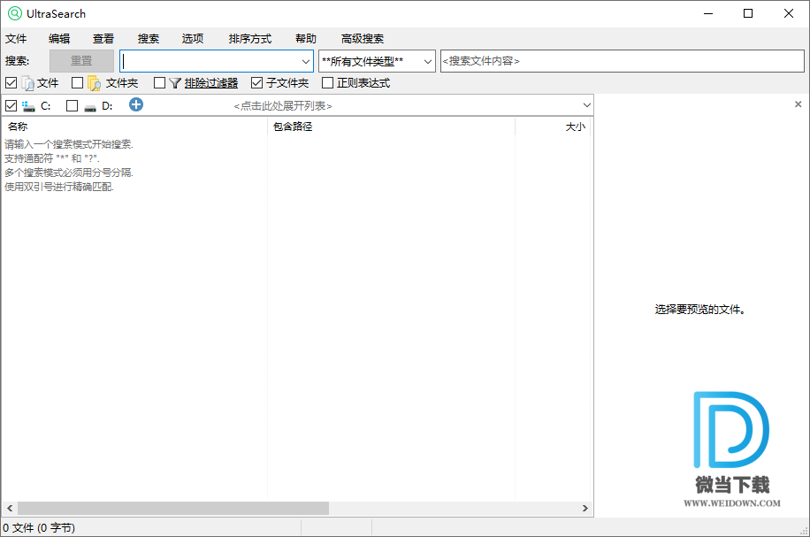Click the funnel filter icon

click(x=175, y=83)
